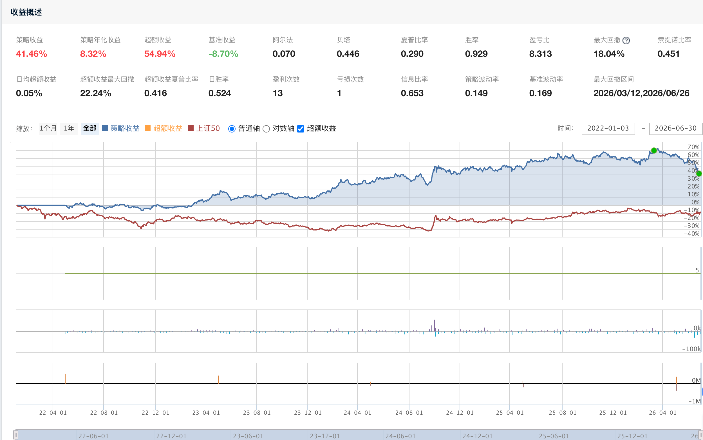The height and width of the screenshot is (440, 703).
Task: Click the 夏普比率 value 0.290
Action: [x=412, y=54]
